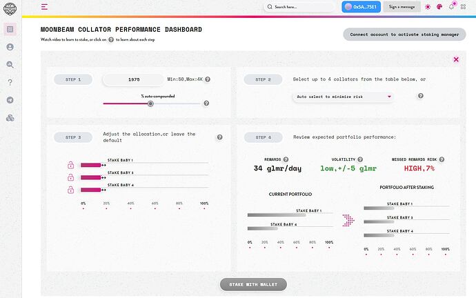Click Stake Baby 3 allocation bar handle
Image resolution: width=476 pixels, height=298 pixels.
(103, 177)
